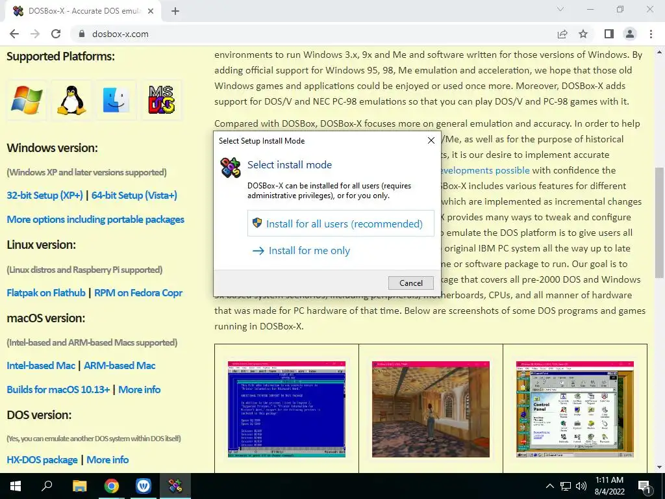This screenshot has height=499, width=665.
Task: Click the 'Linux version:' heading
Action: 41,245
